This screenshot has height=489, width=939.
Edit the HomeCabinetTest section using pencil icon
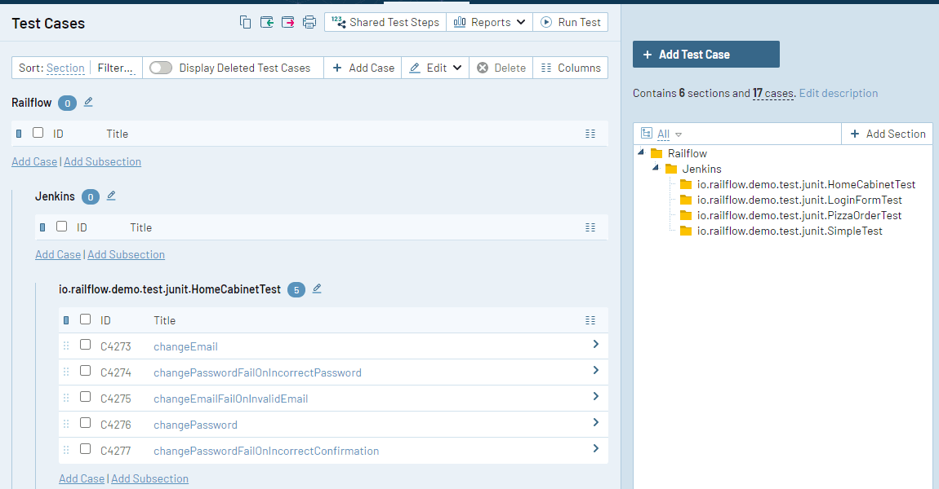click(317, 289)
